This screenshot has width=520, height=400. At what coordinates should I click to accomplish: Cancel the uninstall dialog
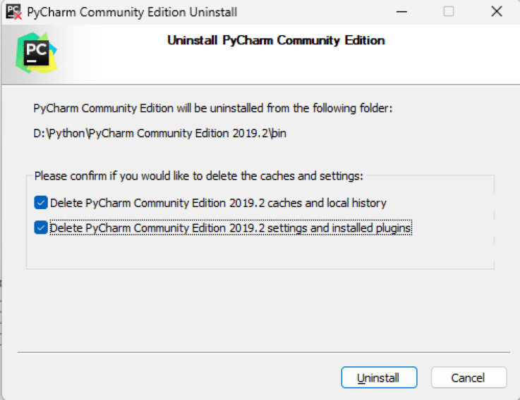[x=468, y=377]
